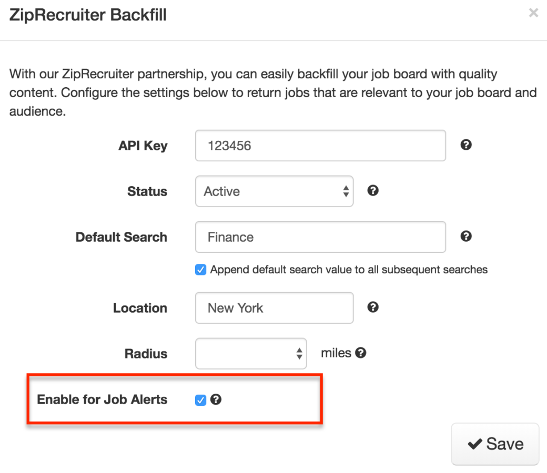Open the Enable for Job Alerts help tooltip
This screenshot has height=473, width=547.
point(216,399)
